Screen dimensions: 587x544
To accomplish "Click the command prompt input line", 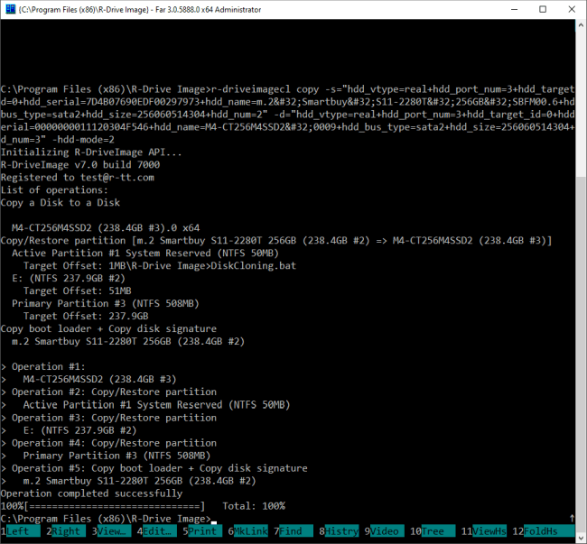I will (287, 519).
